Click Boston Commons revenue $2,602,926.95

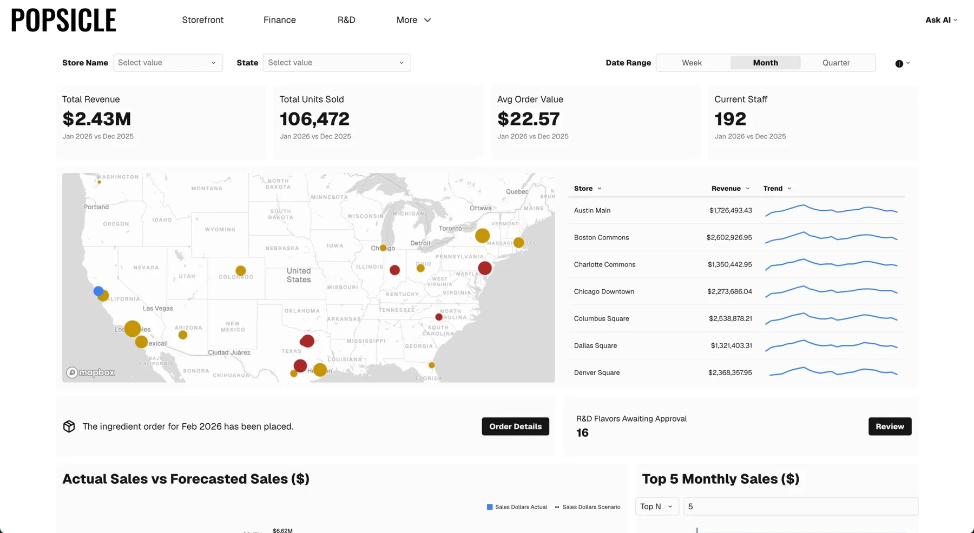click(729, 237)
